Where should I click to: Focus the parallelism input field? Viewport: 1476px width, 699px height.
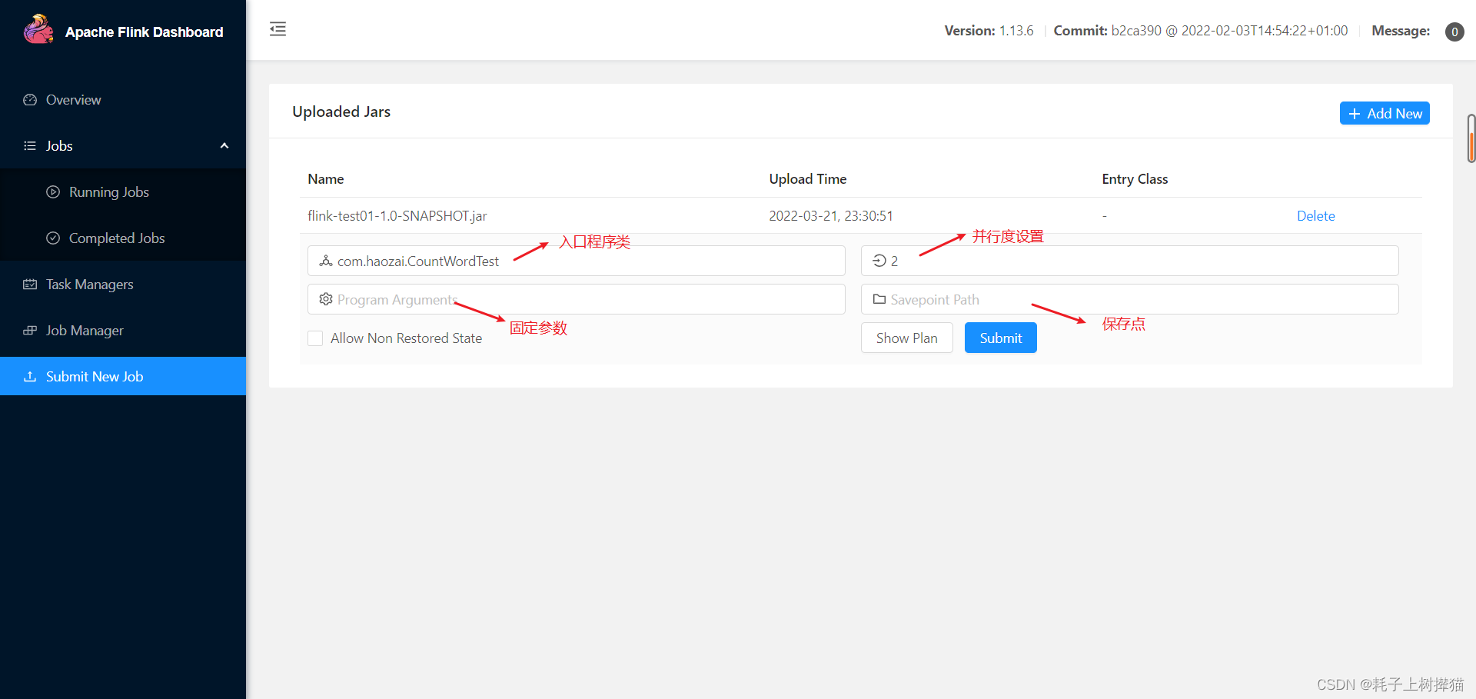click(x=1130, y=261)
